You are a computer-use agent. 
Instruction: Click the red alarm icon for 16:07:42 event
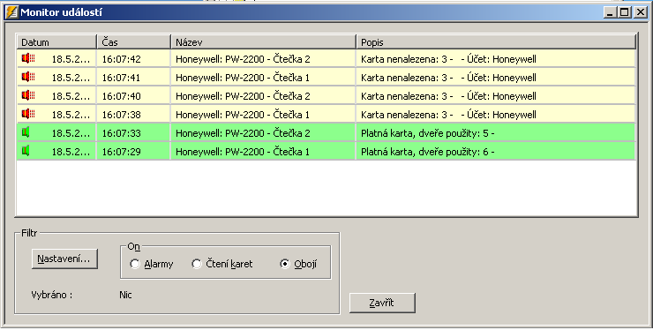(28, 59)
